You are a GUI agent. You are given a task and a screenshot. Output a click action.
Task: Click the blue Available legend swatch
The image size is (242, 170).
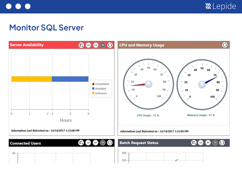[x=93, y=89]
